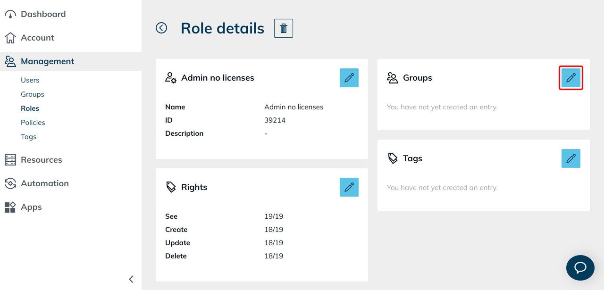Click the Automation cycle icon
The width and height of the screenshot is (604, 290).
click(10, 183)
